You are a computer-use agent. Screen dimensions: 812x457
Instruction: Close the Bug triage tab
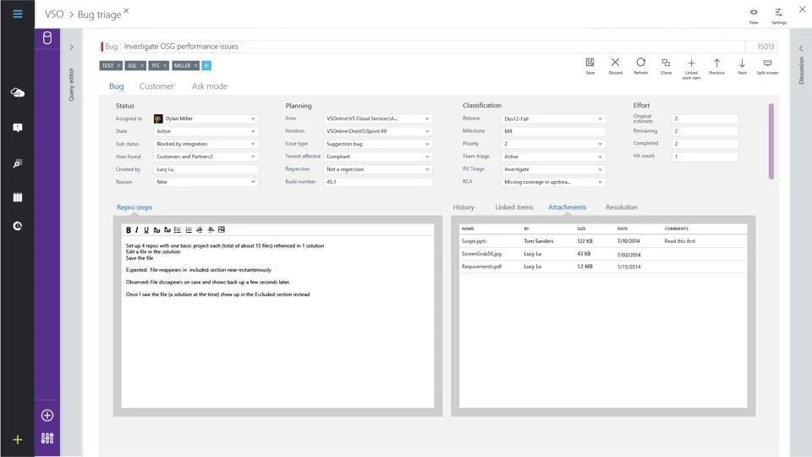pyautogui.click(x=126, y=10)
